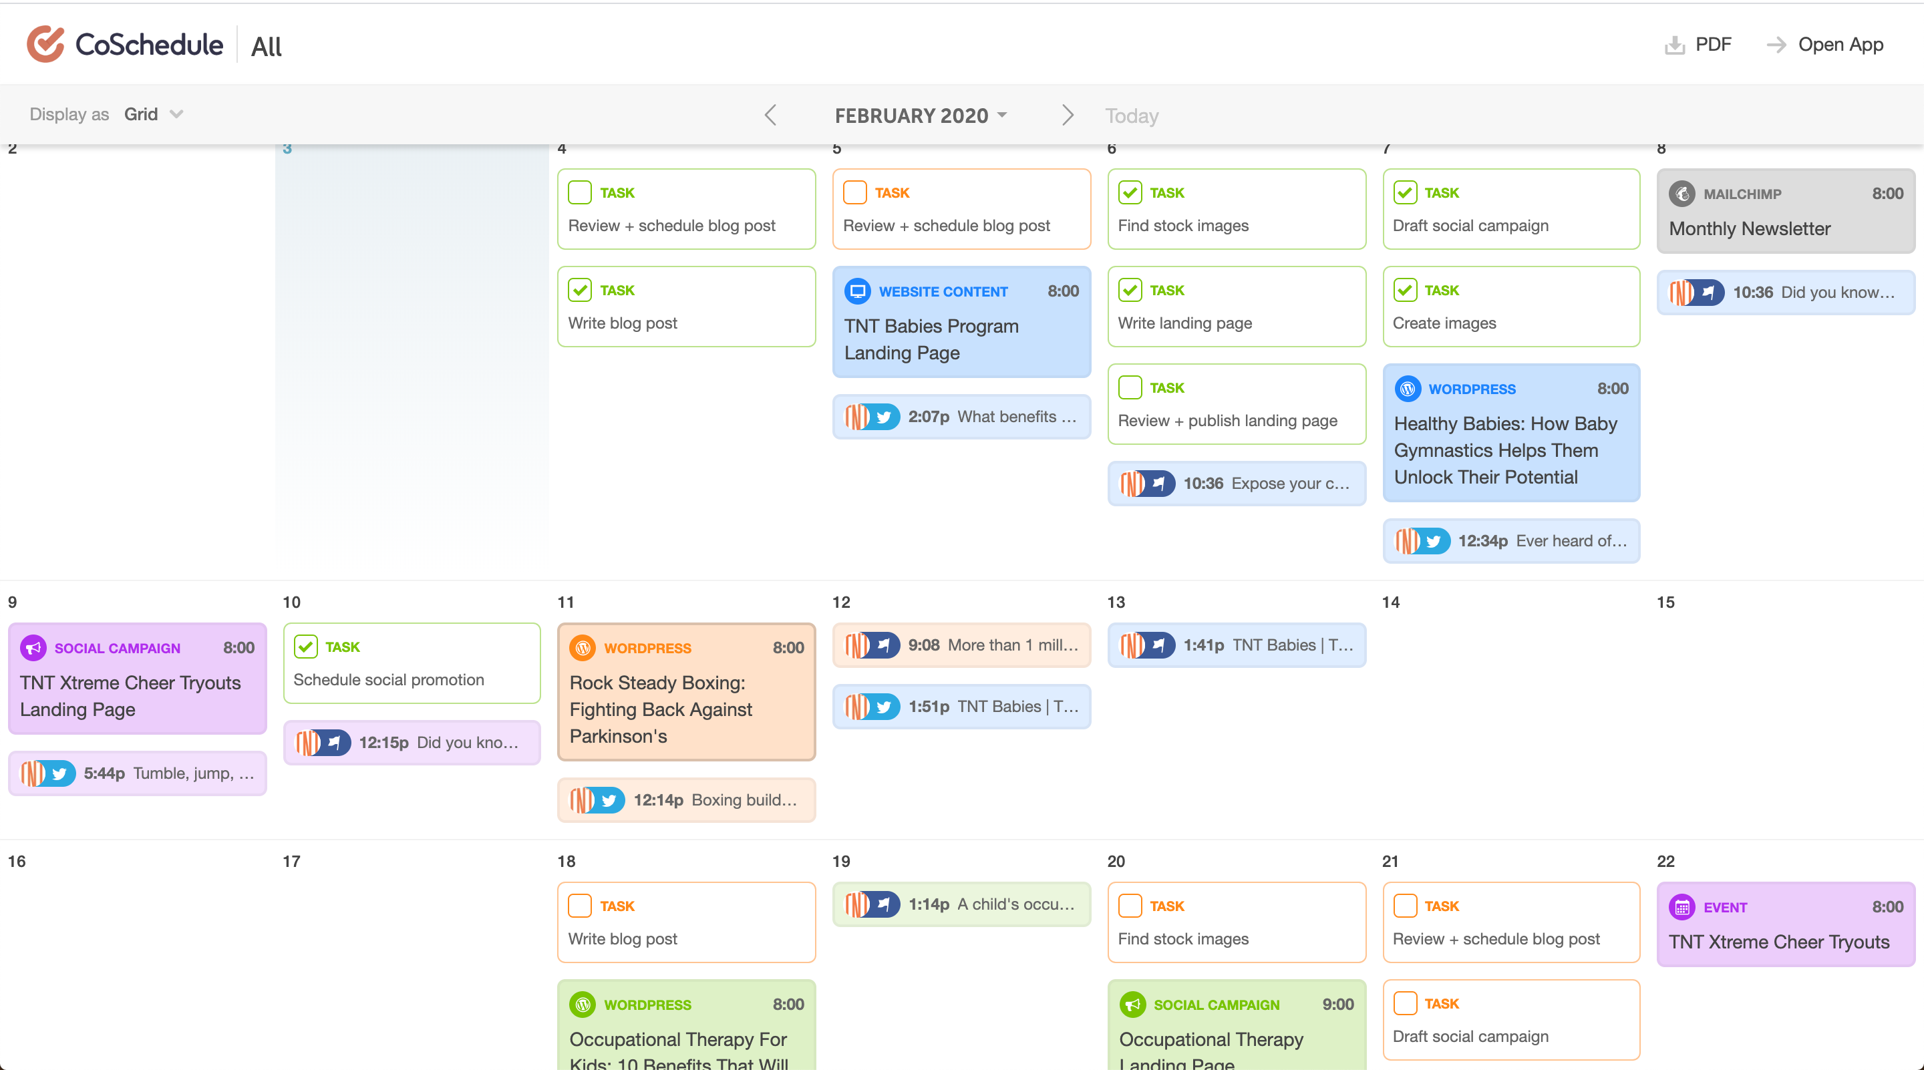Click social icon on 10:36 Did you know

(1709, 292)
